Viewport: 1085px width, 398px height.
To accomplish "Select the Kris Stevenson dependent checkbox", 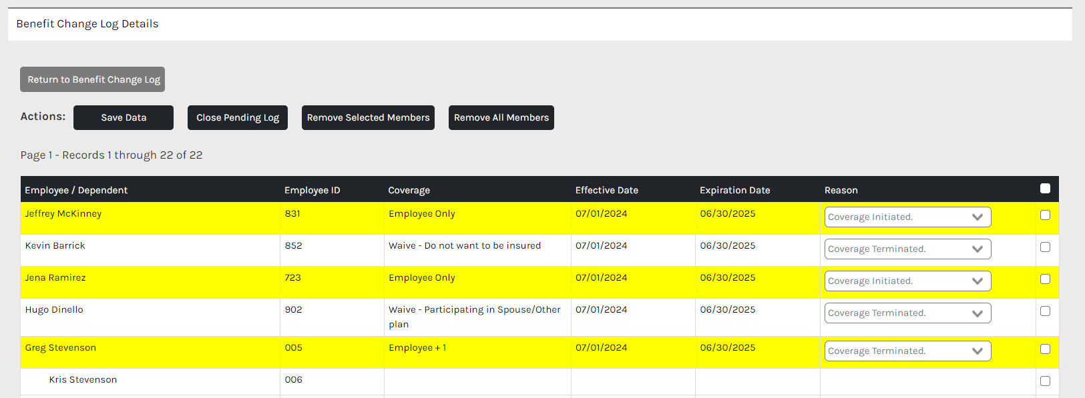I will coord(1045,381).
